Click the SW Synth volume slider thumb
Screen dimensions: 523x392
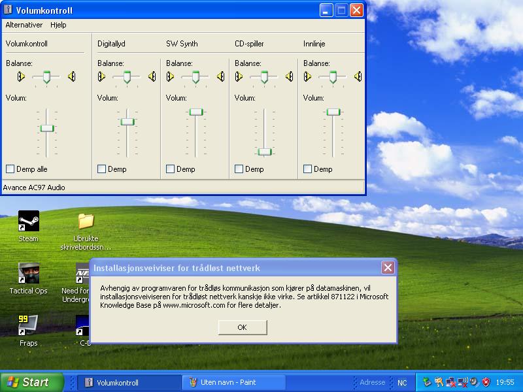point(196,112)
